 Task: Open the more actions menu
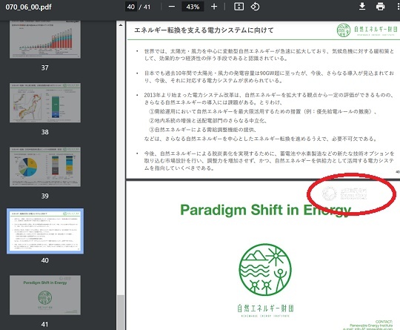pyautogui.click(x=399, y=7)
